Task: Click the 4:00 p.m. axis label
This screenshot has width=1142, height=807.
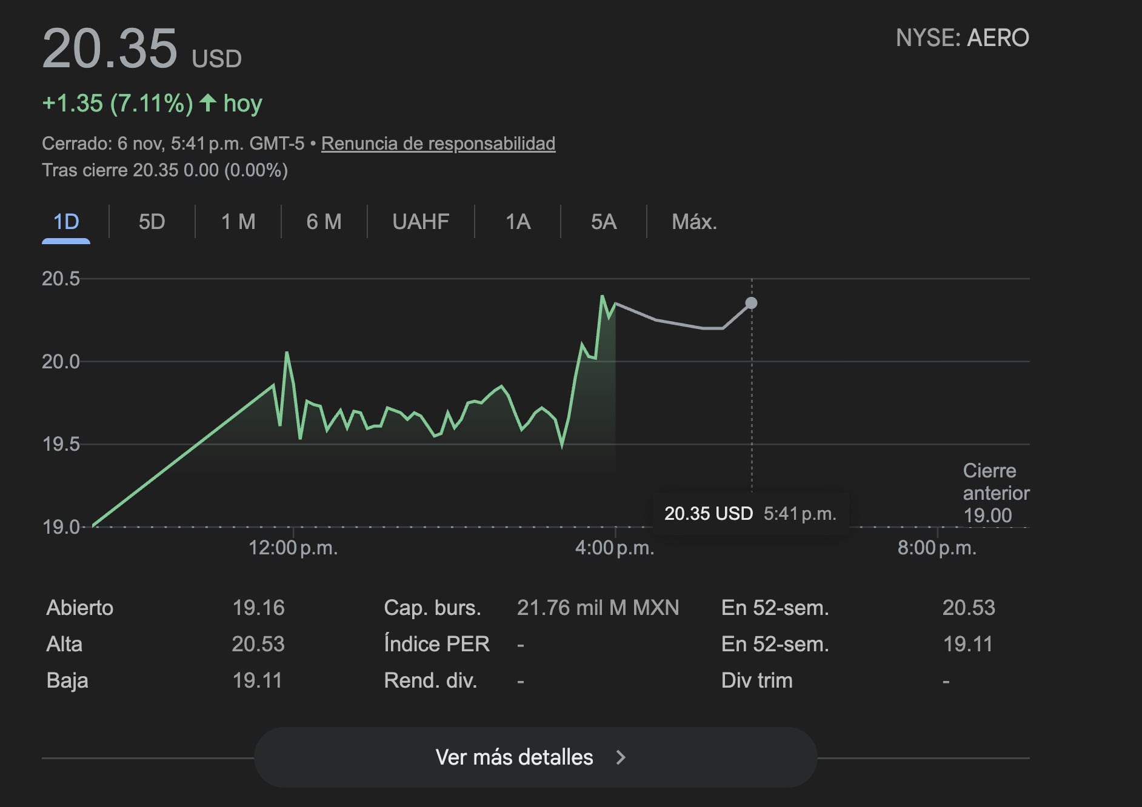Action: 615,548
